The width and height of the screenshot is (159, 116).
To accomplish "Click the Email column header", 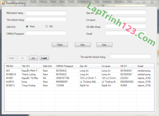I will 145,66.
